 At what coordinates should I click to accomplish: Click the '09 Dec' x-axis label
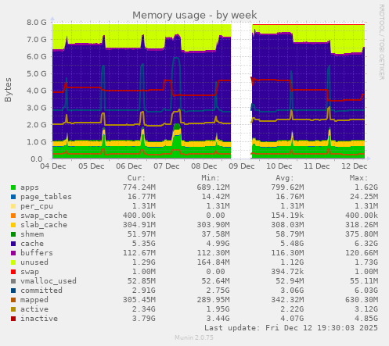tap(242, 166)
